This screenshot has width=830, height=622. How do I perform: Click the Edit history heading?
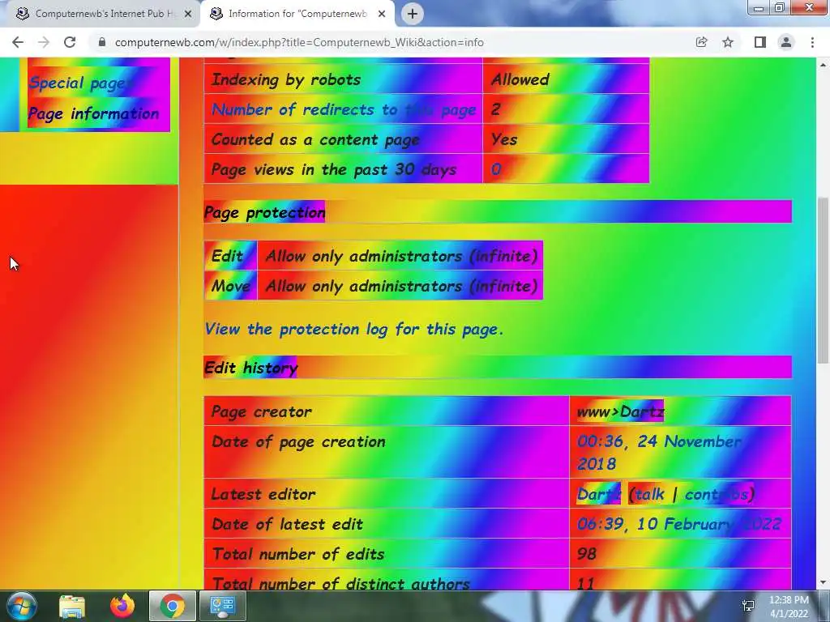[x=251, y=368]
